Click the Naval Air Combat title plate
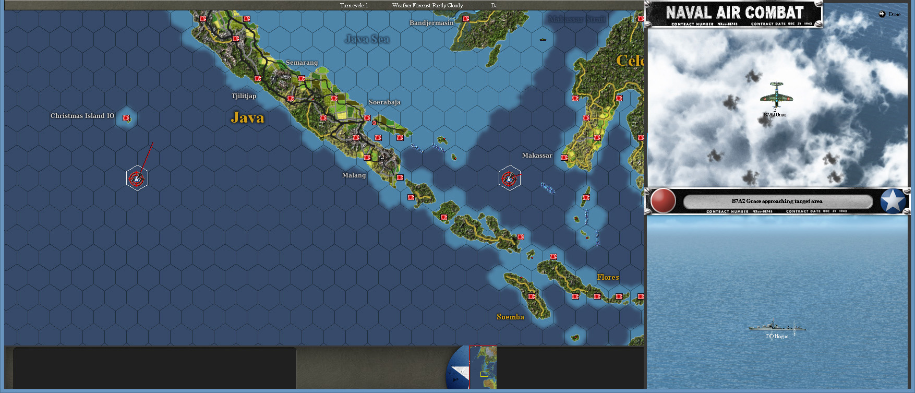 [x=734, y=14]
